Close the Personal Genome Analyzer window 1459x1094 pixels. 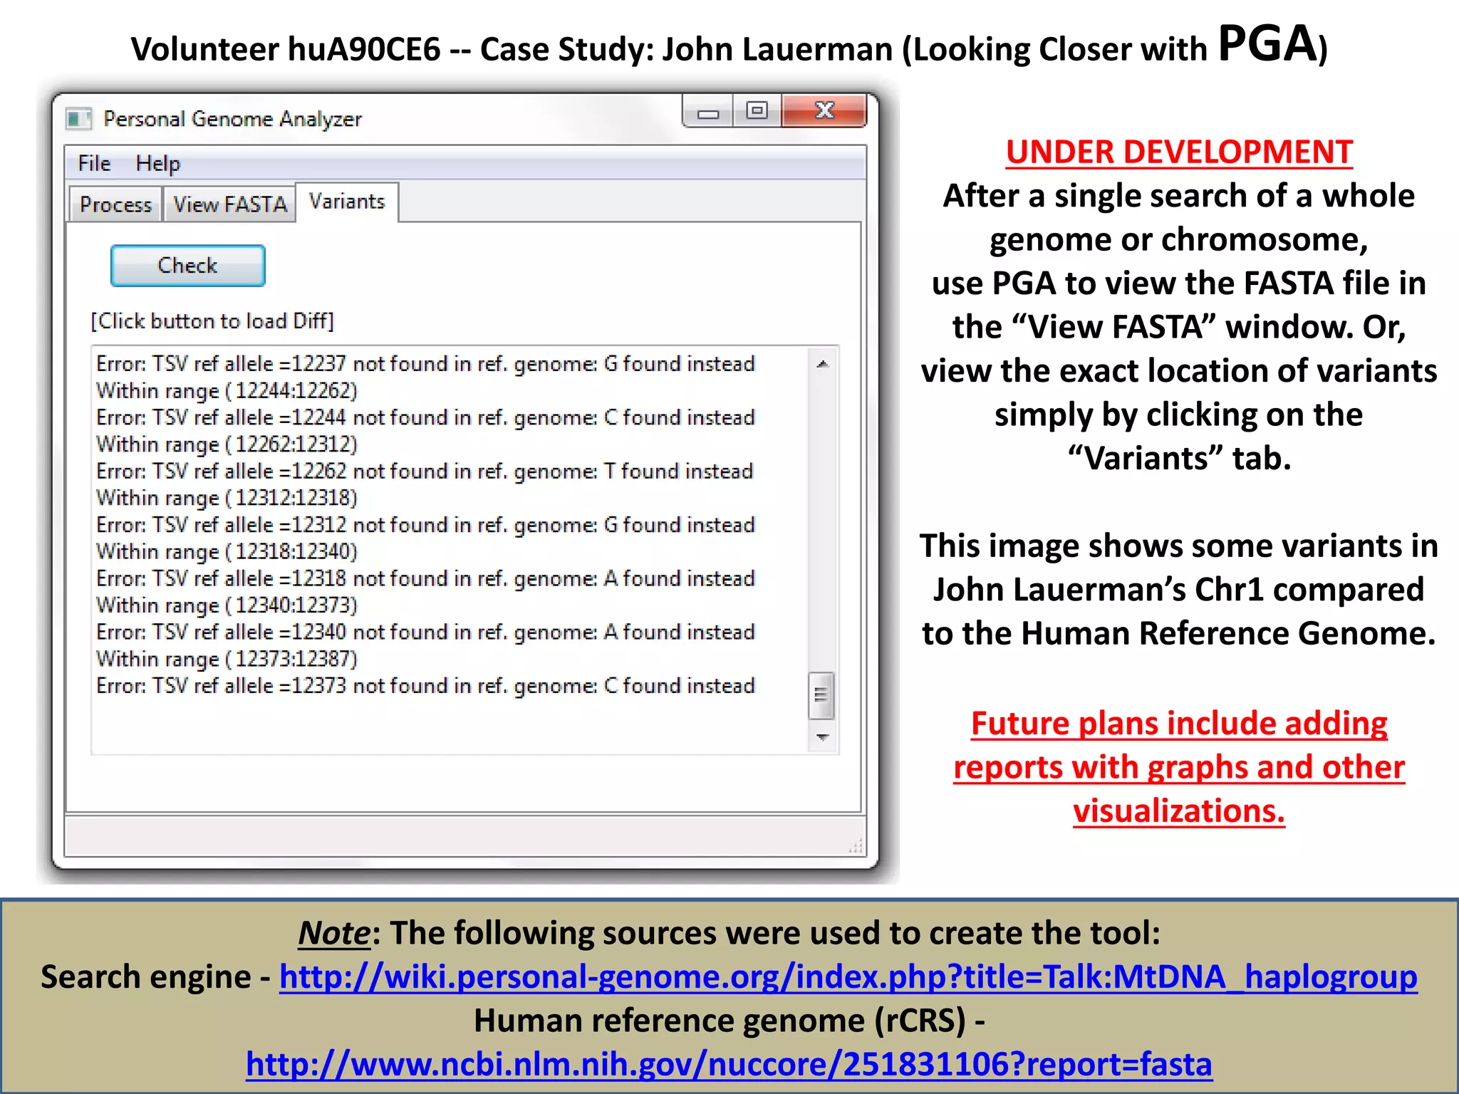[x=824, y=111]
